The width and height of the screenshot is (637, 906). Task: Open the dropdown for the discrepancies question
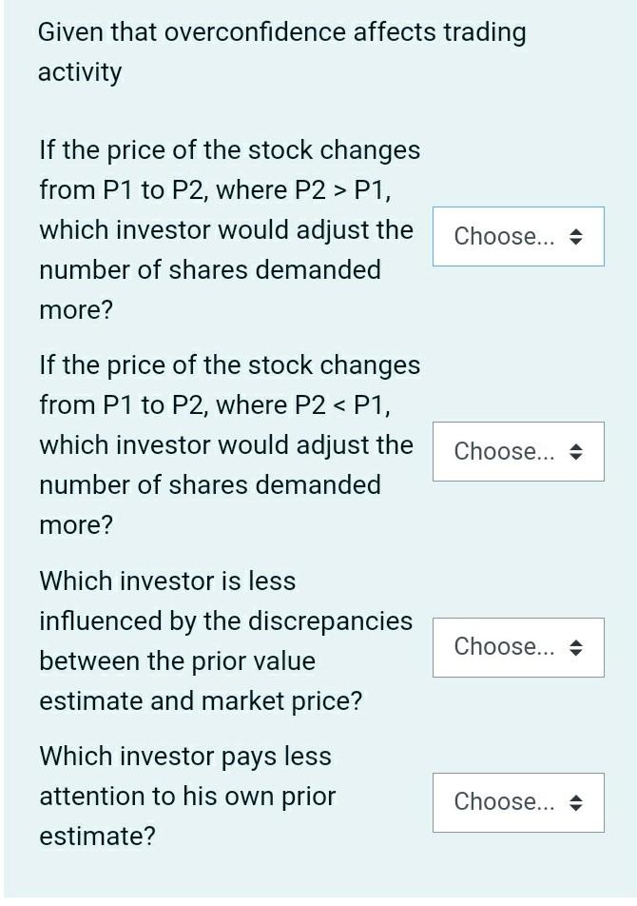518,647
